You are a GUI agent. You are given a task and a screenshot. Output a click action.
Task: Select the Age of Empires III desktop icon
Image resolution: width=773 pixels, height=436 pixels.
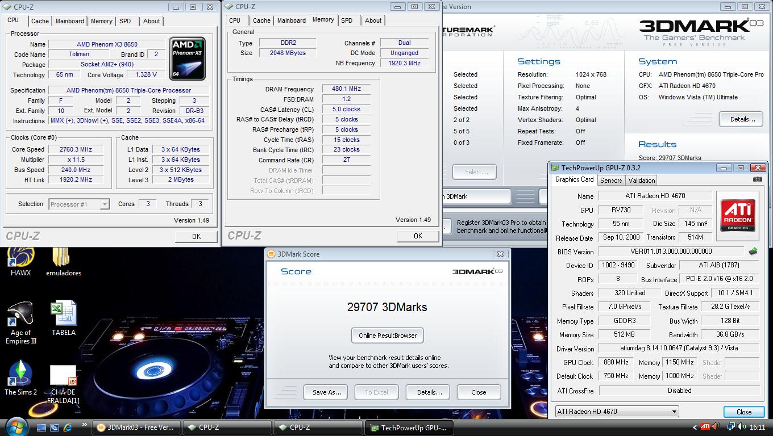coord(20,323)
